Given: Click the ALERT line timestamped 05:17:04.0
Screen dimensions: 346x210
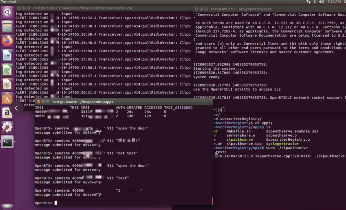Looking at the screenshot, I should point(103,51).
